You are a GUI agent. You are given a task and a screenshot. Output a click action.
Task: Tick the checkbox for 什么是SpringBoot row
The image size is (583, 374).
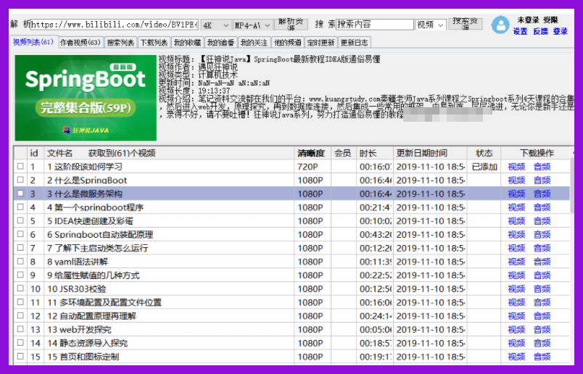(20, 180)
